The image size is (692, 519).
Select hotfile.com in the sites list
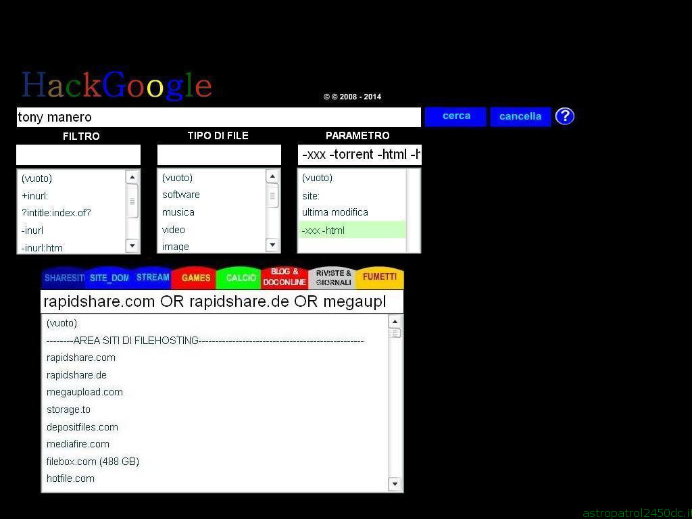pyautogui.click(x=216, y=479)
